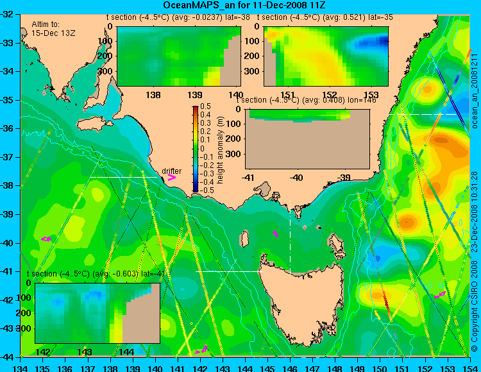This screenshot has height=372, width=481.
Task: Click the 'drifter' legend label
Action: [x=171, y=171]
